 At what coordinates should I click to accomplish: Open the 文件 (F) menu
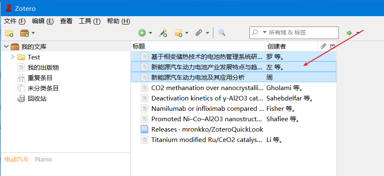click(x=15, y=21)
